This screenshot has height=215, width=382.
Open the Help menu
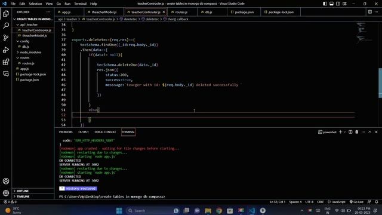pyautogui.click(x=94, y=4)
